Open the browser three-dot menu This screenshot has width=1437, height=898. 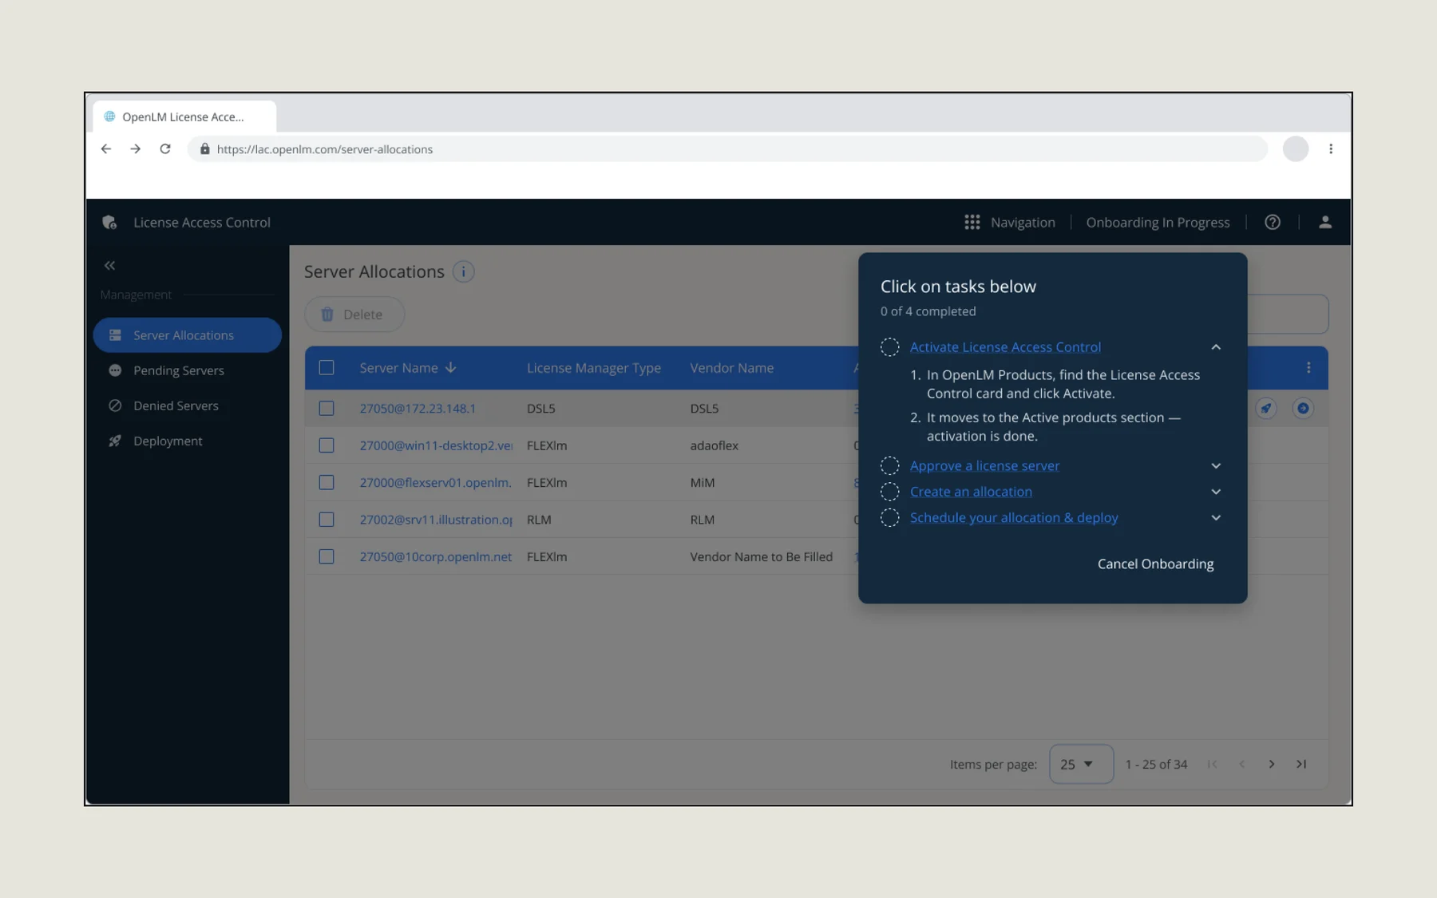[x=1331, y=149]
